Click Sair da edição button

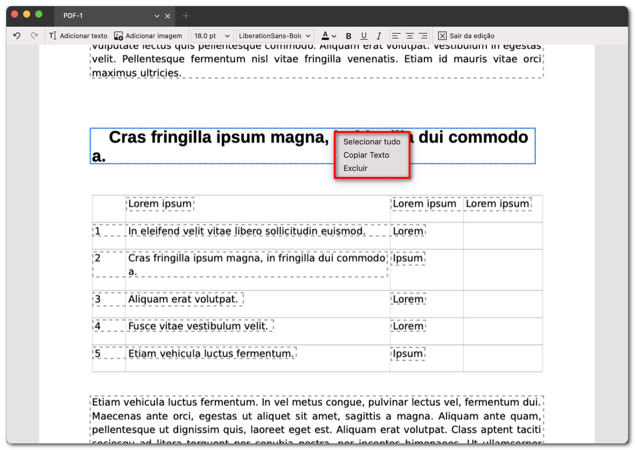(466, 36)
